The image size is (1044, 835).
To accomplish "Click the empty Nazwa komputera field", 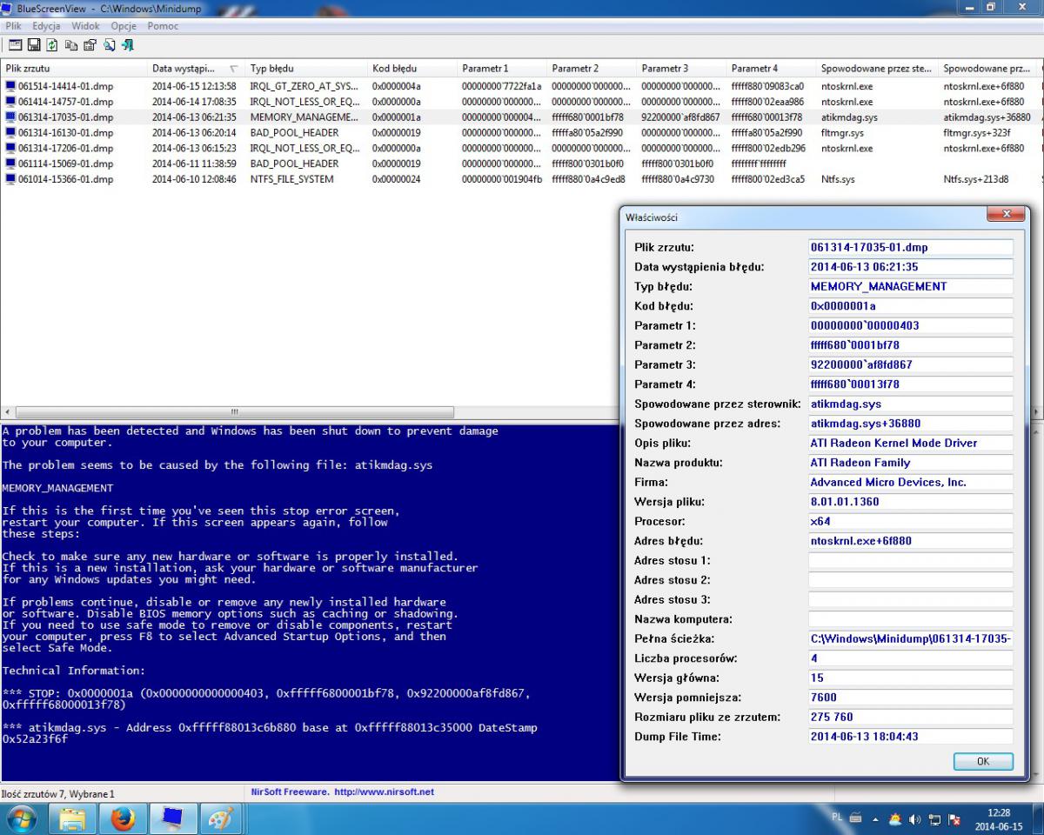I will (x=911, y=619).
